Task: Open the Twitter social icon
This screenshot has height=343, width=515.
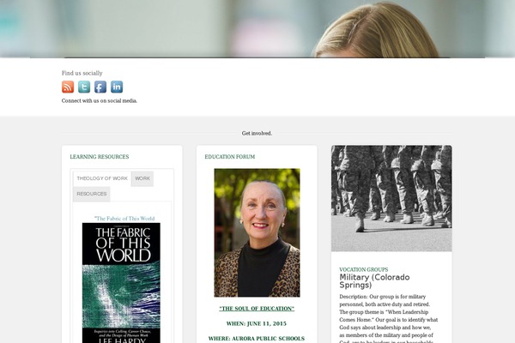Action: click(x=84, y=87)
